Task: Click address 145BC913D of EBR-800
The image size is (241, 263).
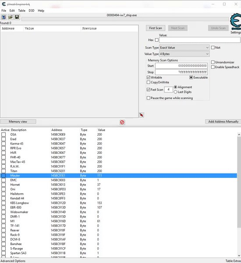Action: 58,207
